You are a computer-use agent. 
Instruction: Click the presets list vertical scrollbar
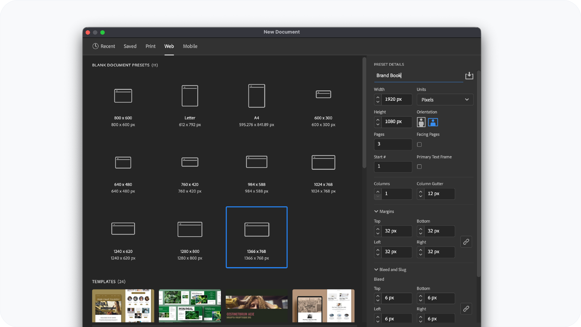click(364, 113)
